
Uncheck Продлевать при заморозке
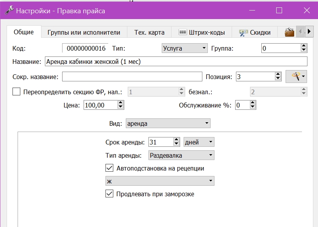109,194
